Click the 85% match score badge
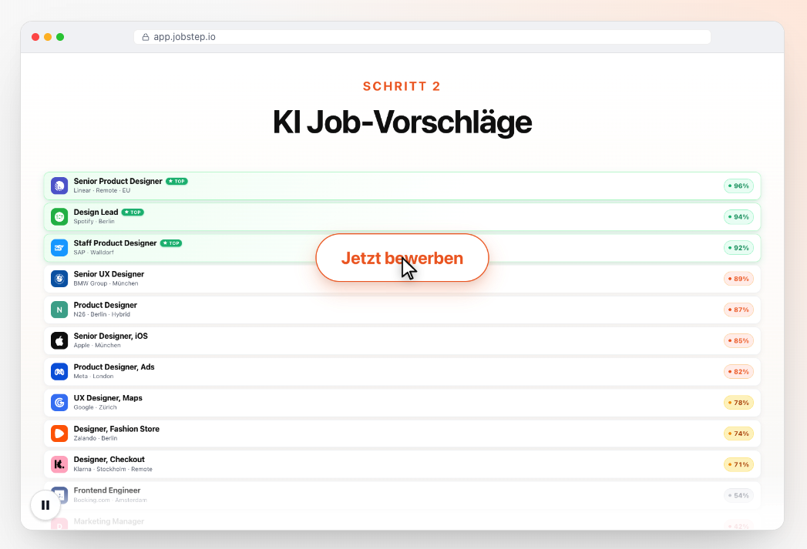Viewport: 807px width, 549px height. (738, 340)
